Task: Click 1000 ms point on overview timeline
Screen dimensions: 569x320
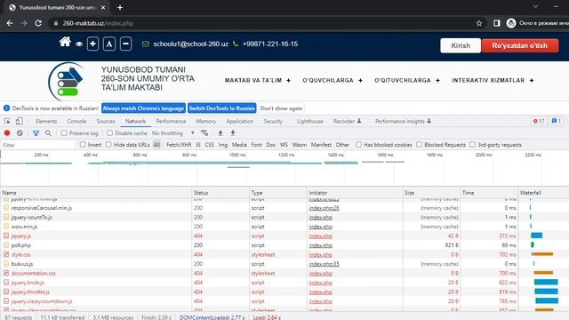Action: coord(237,155)
